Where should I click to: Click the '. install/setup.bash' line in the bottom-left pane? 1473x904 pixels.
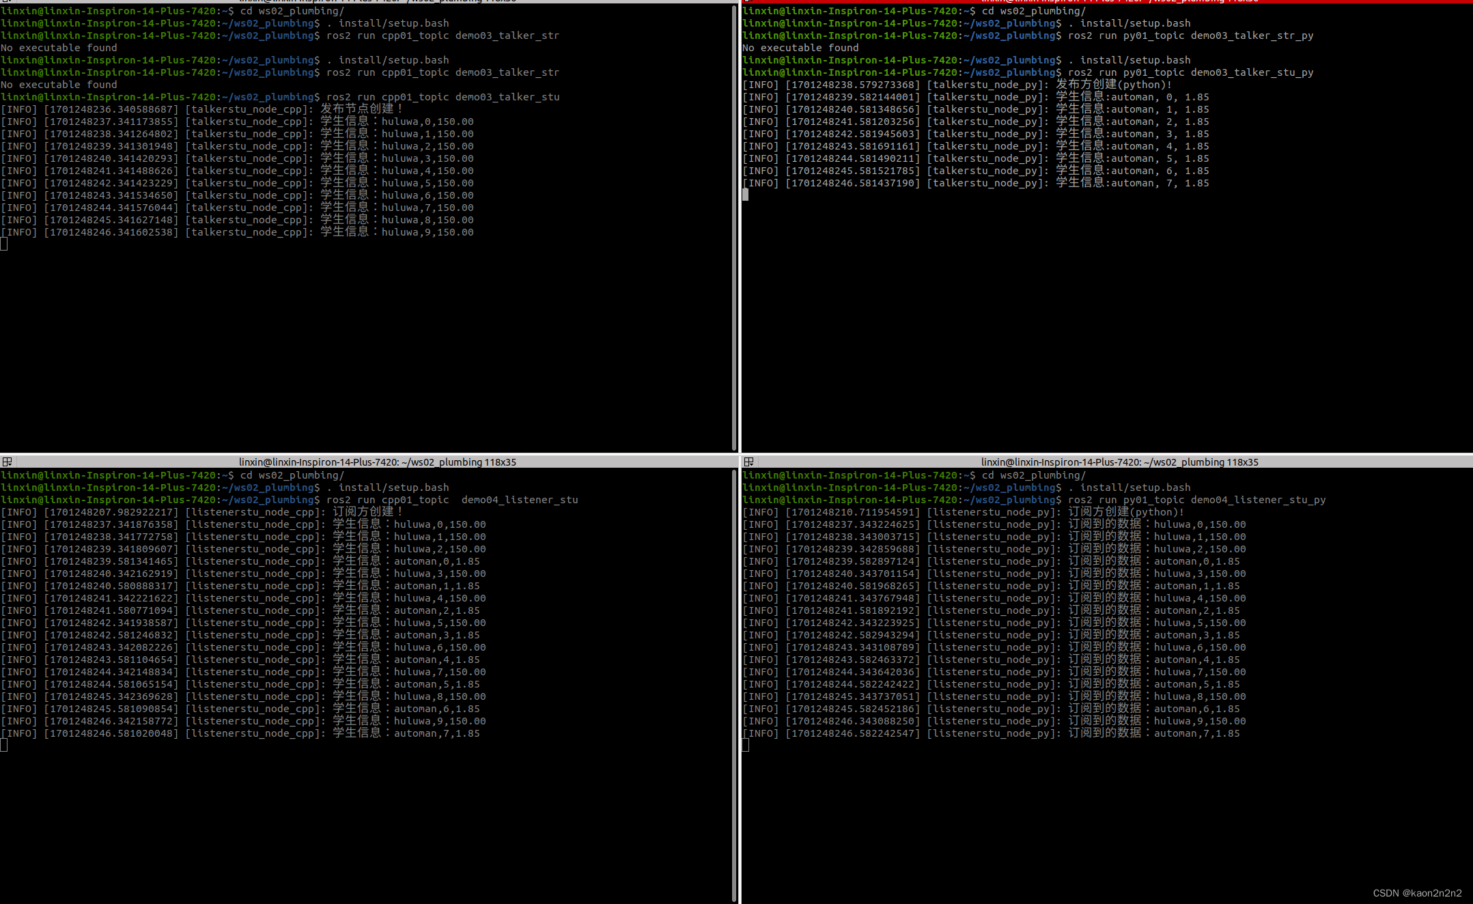pos(388,488)
